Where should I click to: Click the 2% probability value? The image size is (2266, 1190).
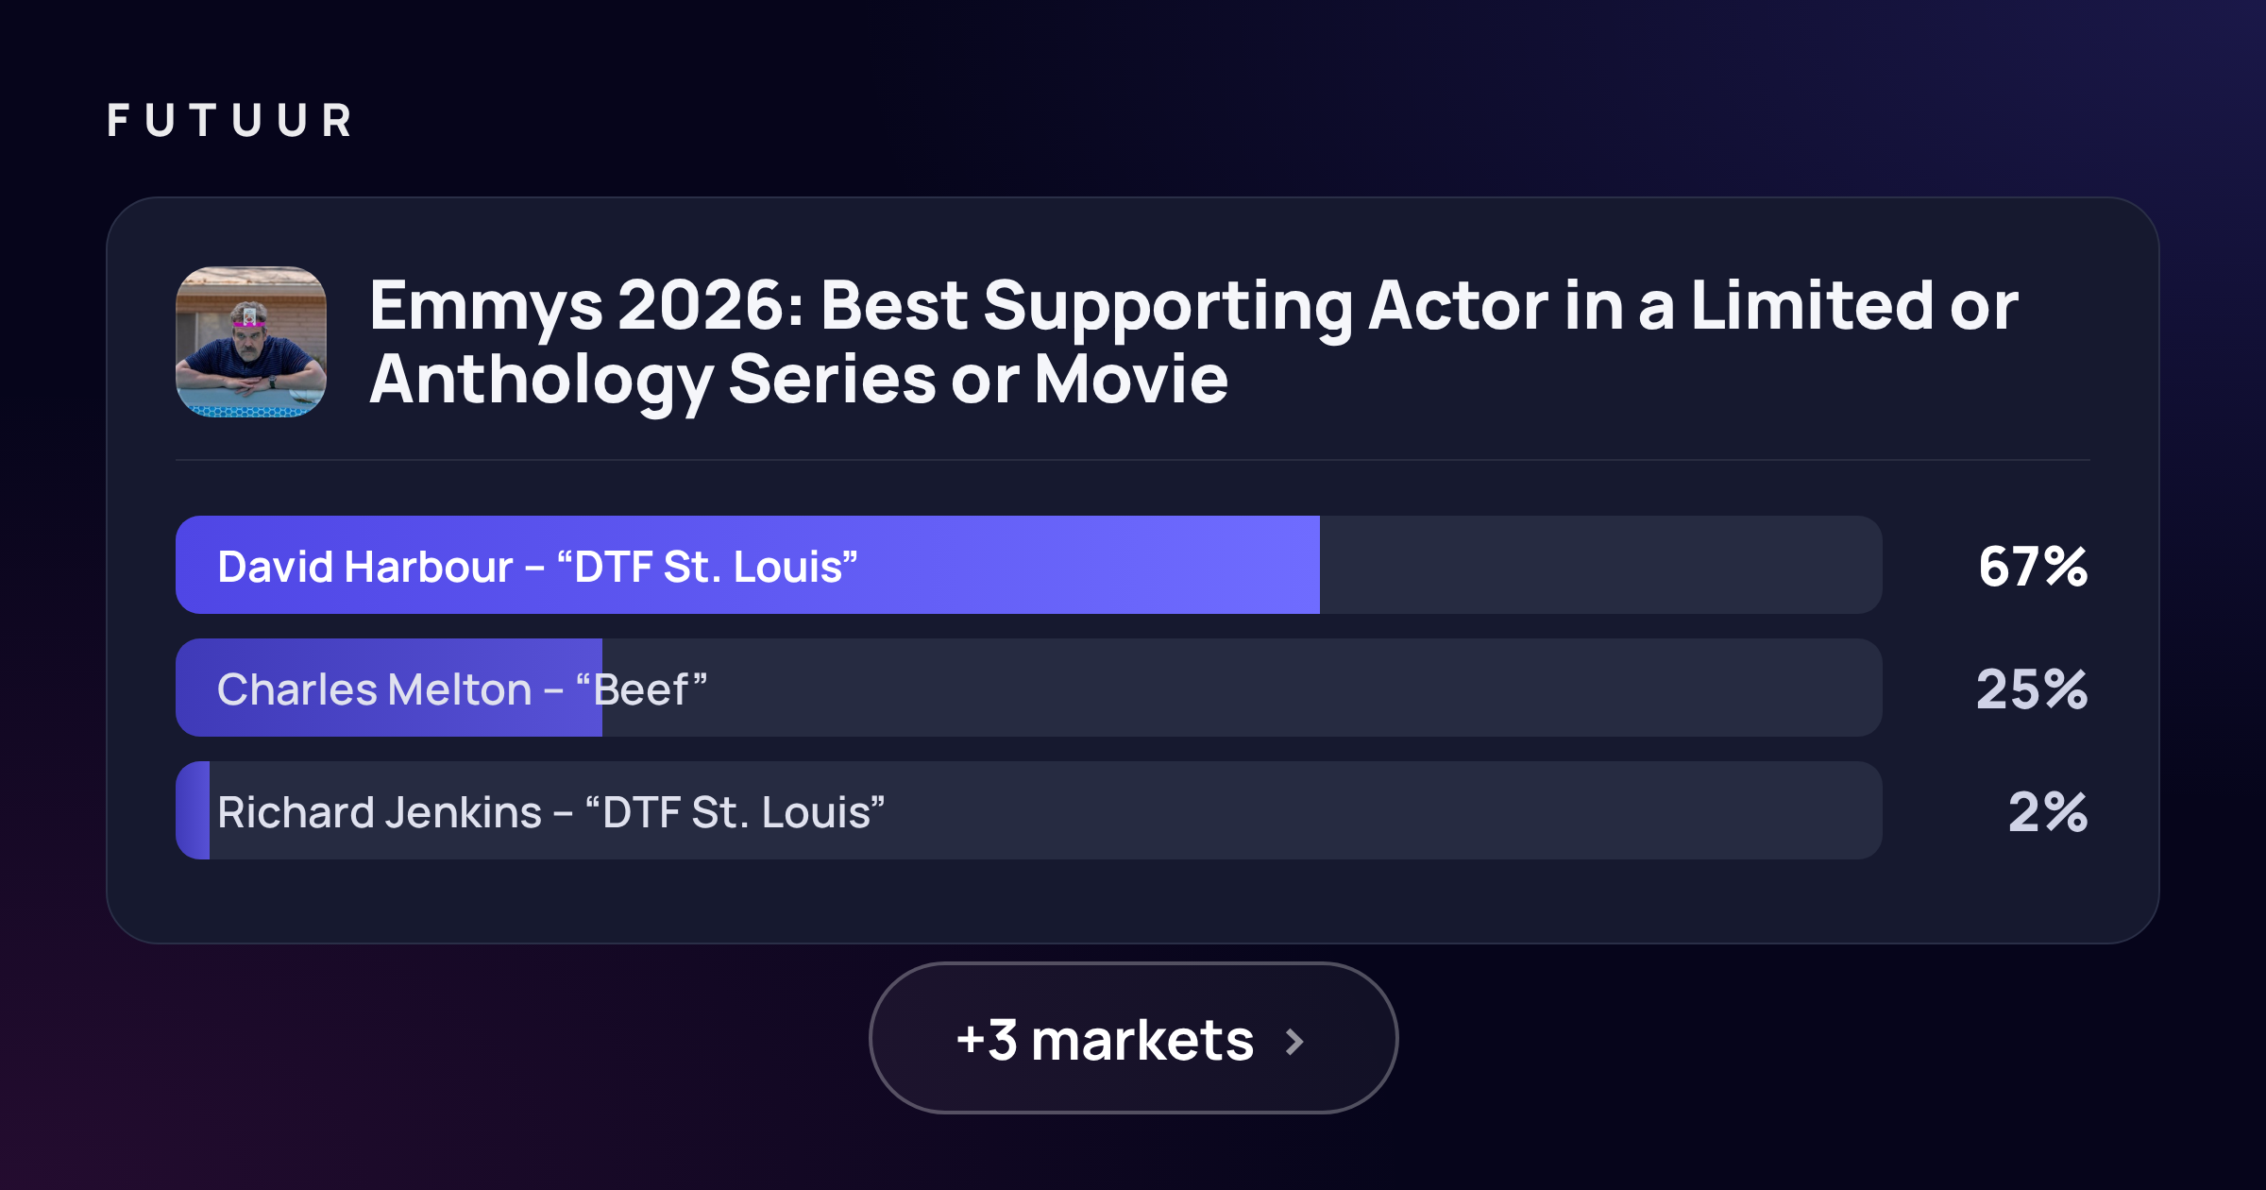tap(2048, 812)
